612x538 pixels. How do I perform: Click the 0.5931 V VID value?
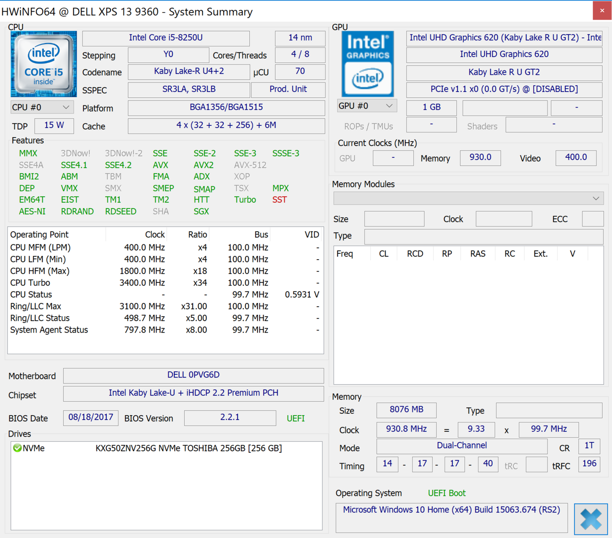click(x=302, y=295)
